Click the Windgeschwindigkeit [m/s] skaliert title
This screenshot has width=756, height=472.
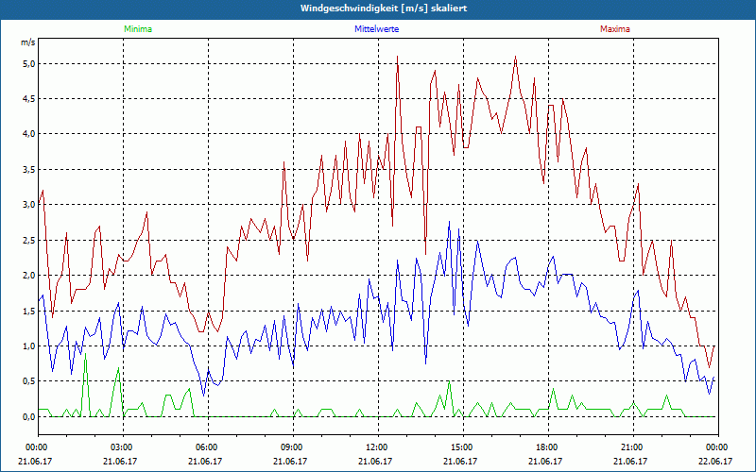[x=384, y=8]
